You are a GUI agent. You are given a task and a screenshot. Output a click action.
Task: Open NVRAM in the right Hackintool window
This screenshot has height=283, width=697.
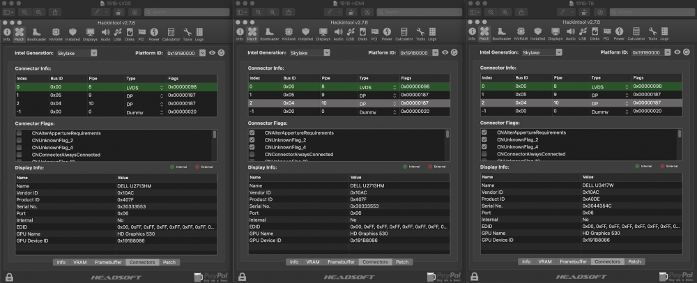tap(521, 34)
